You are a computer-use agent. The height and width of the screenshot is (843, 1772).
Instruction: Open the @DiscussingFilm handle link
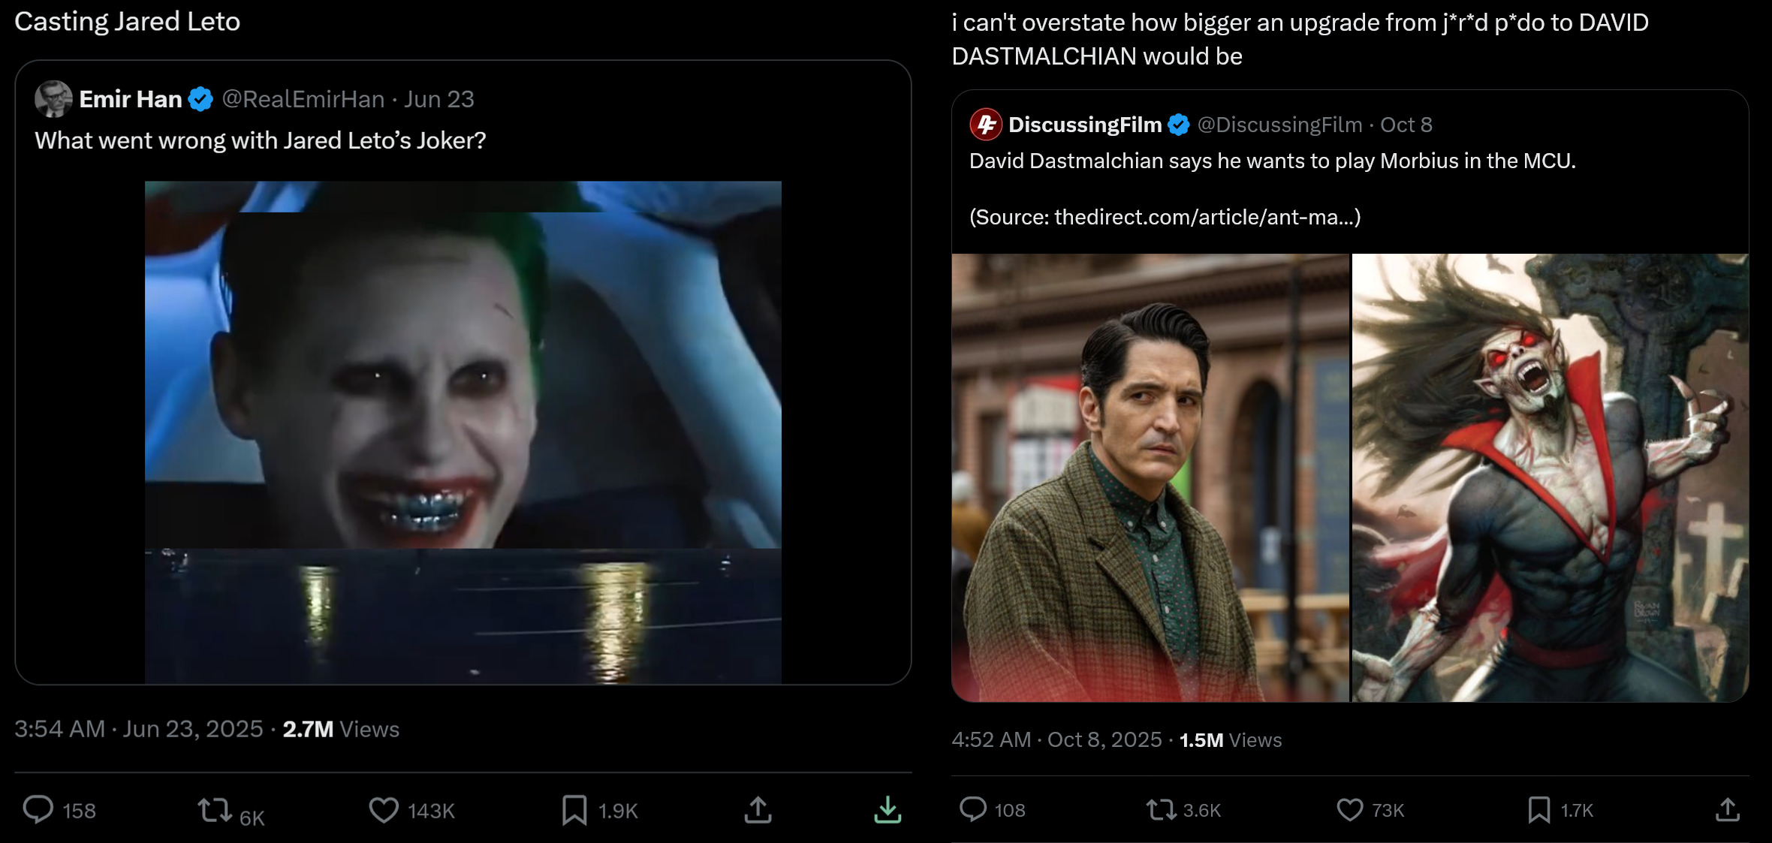click(x=1279, y=125)
